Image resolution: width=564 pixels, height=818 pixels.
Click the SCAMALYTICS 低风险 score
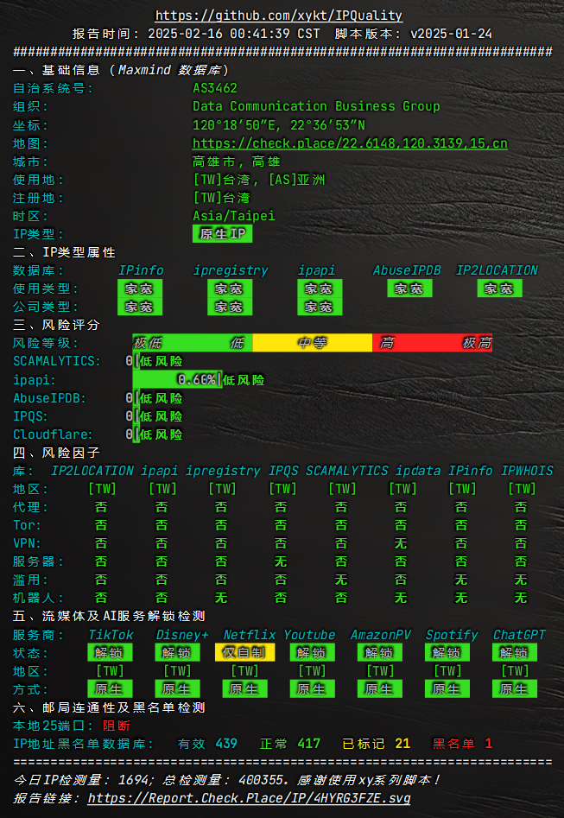pyautogui.click(x=162, y=361)
